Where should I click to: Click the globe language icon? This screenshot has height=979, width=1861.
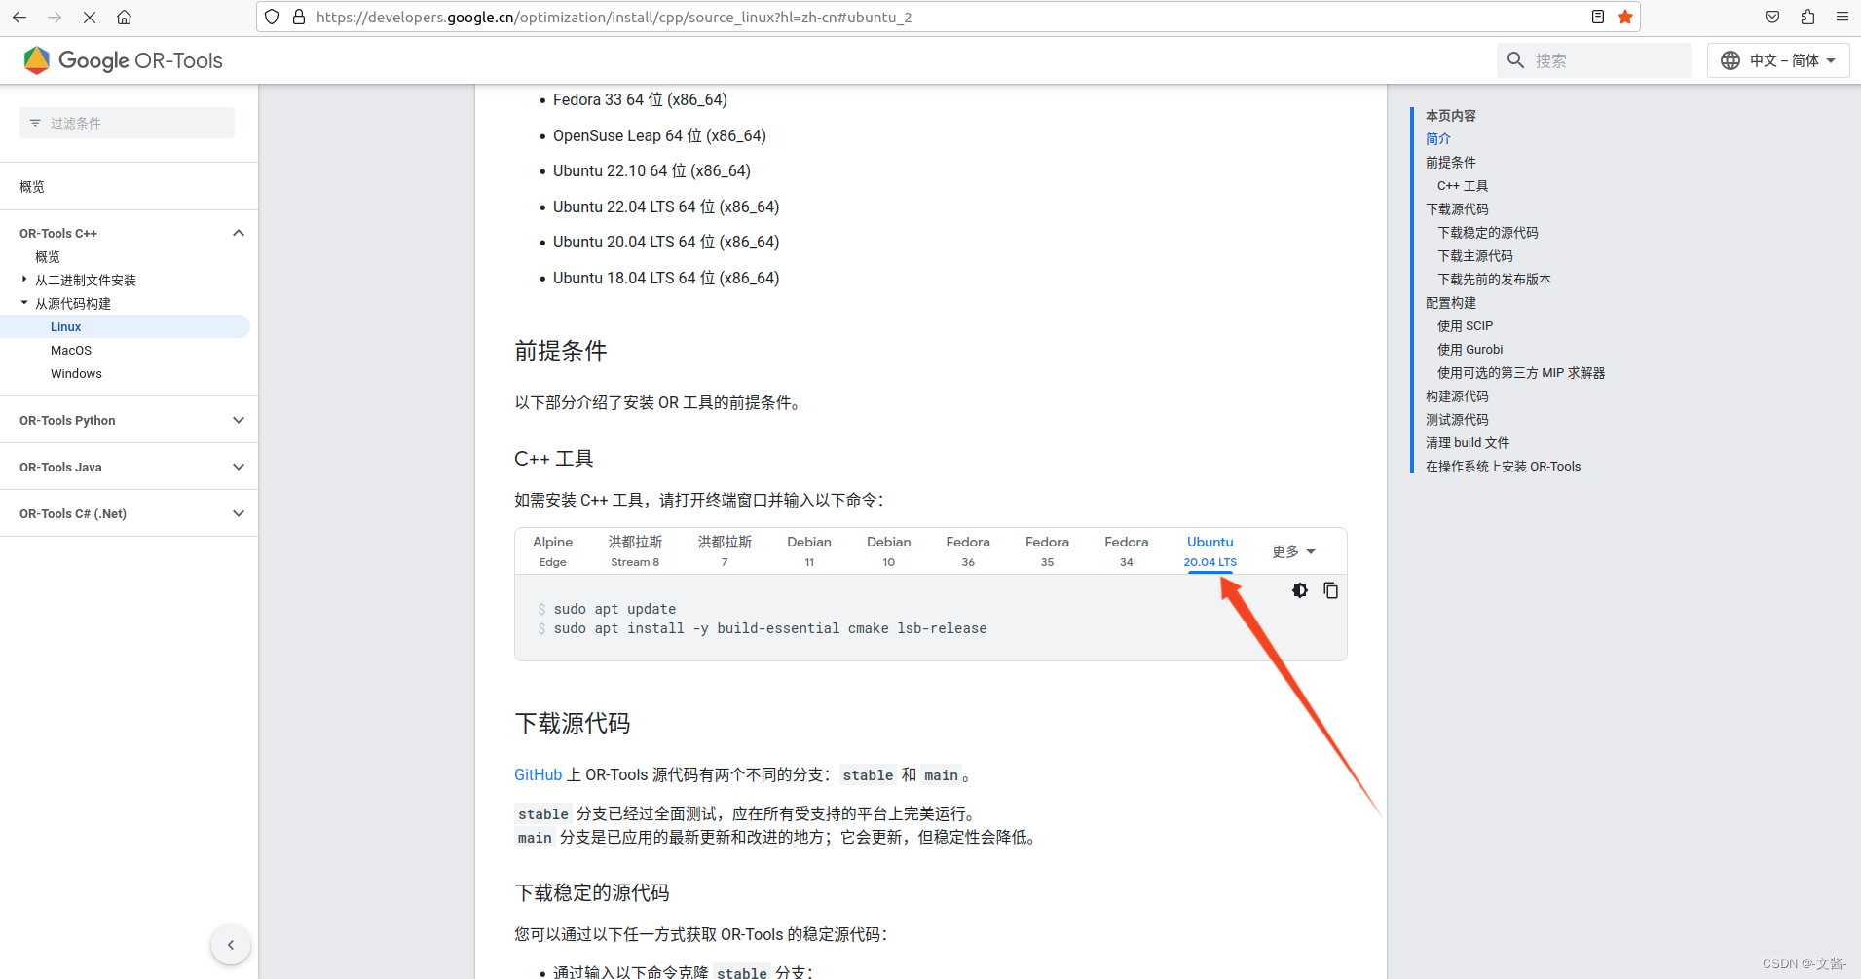pos(1731,60)
